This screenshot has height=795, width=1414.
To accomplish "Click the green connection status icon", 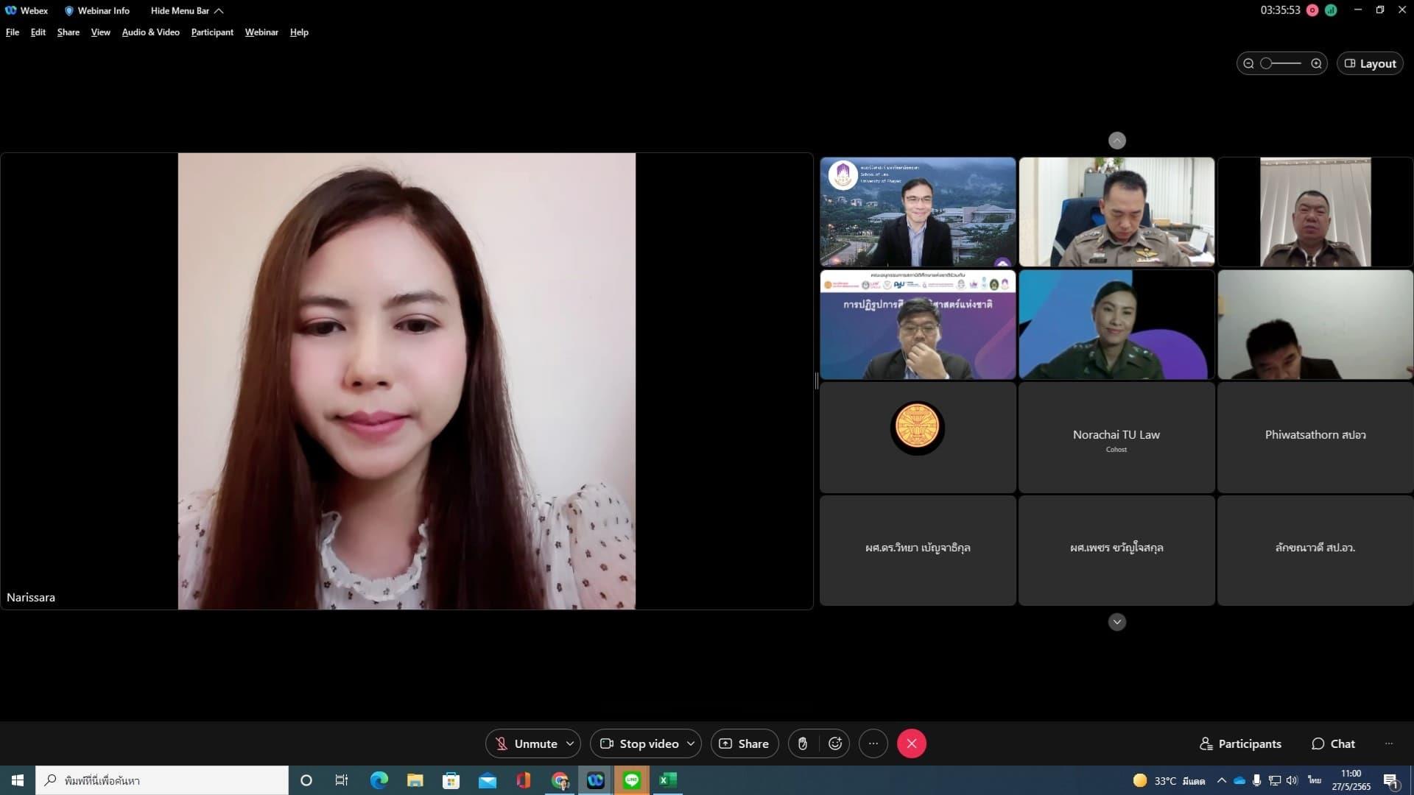I will click(x=1331, y=10).
